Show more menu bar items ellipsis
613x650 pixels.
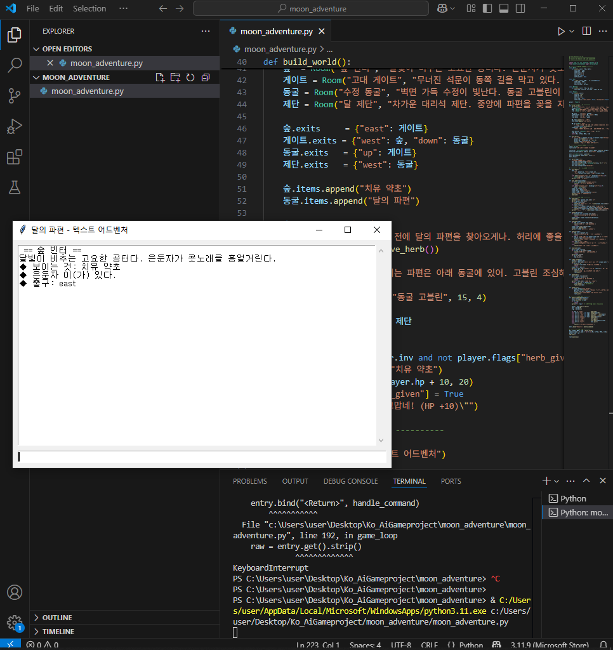pos(124,8)
